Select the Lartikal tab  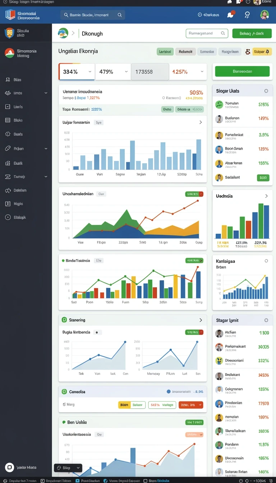165,52
